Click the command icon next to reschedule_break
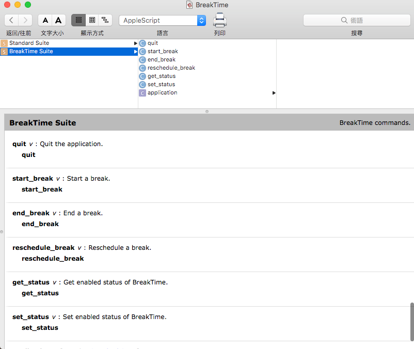This screenshot has height=349, width=414. point(142,68)
